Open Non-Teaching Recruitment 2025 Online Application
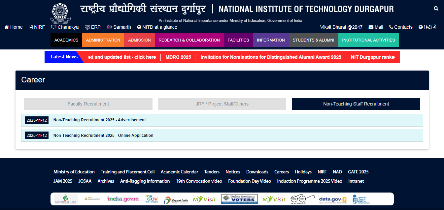Image resolution: width=444 pixels, height=210 pixels. point(103,135)
